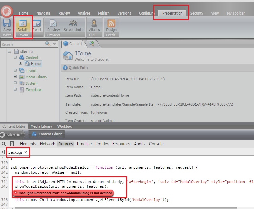Viewport: 254px width, 209px height.
Task: Open the Security ribbon tab
Action: click(x=197, y=13)
